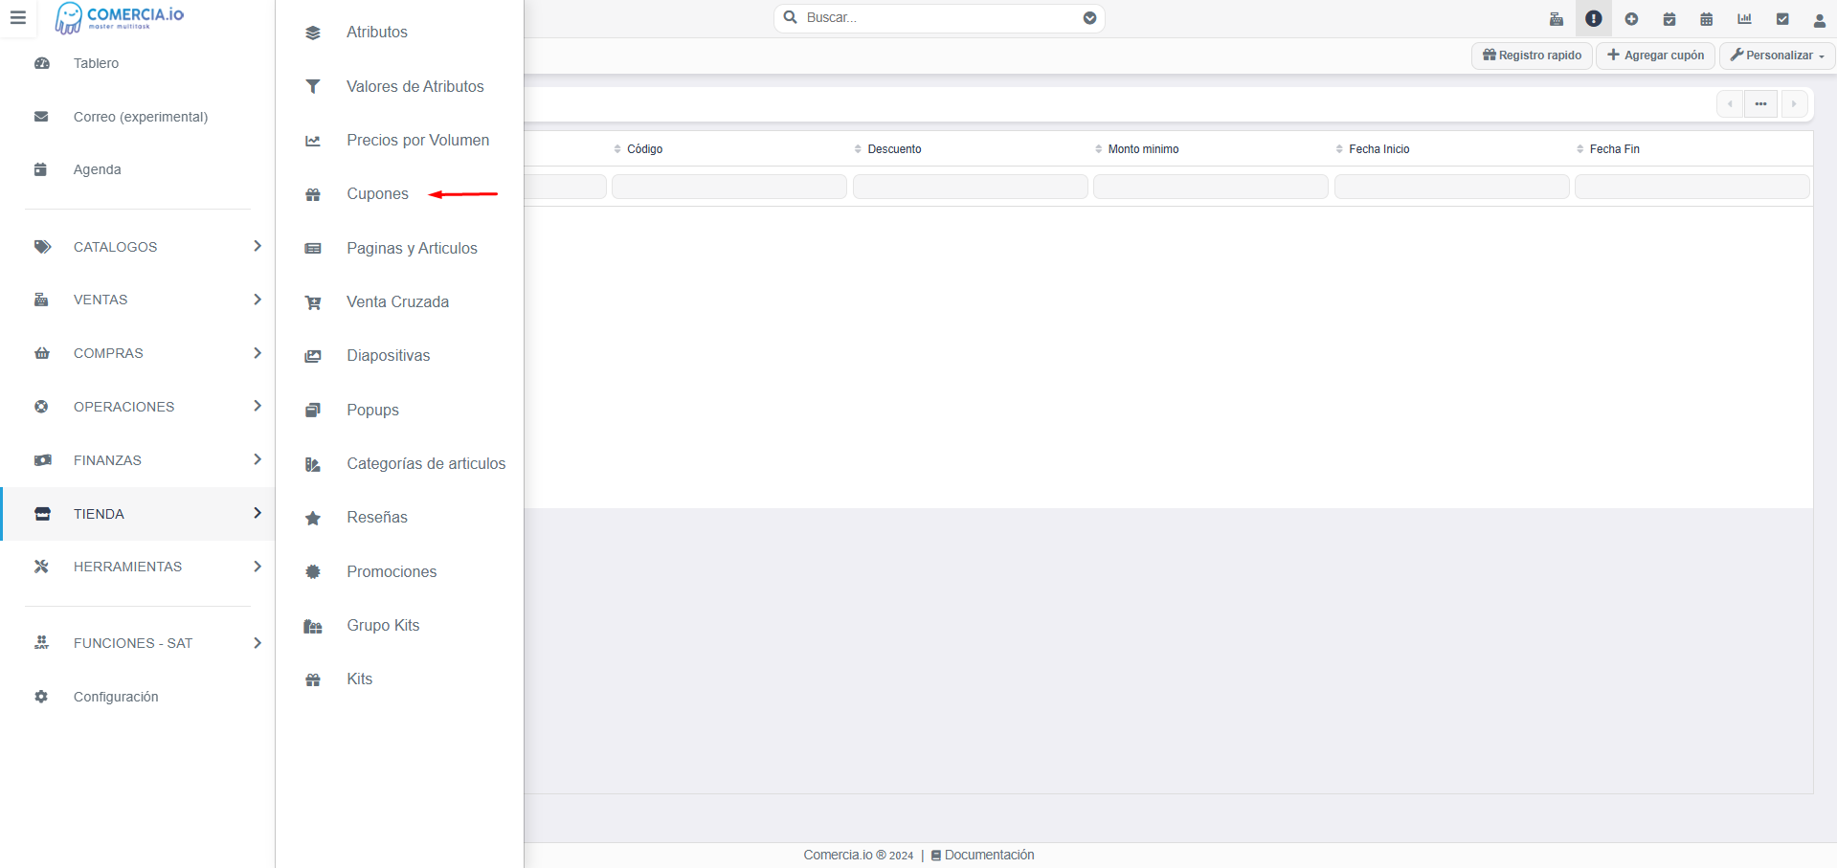Go to previous page in pagination
The image size is (1837, 868).
point(1730,103)
